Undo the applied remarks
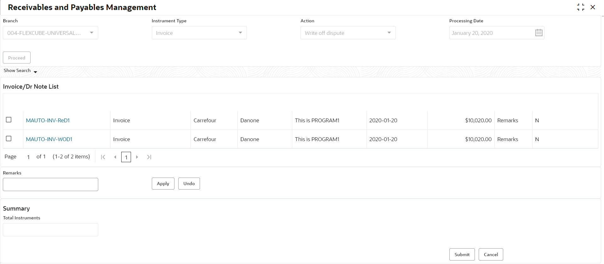This screenshot has width=604, height=264. pos(189,184)
